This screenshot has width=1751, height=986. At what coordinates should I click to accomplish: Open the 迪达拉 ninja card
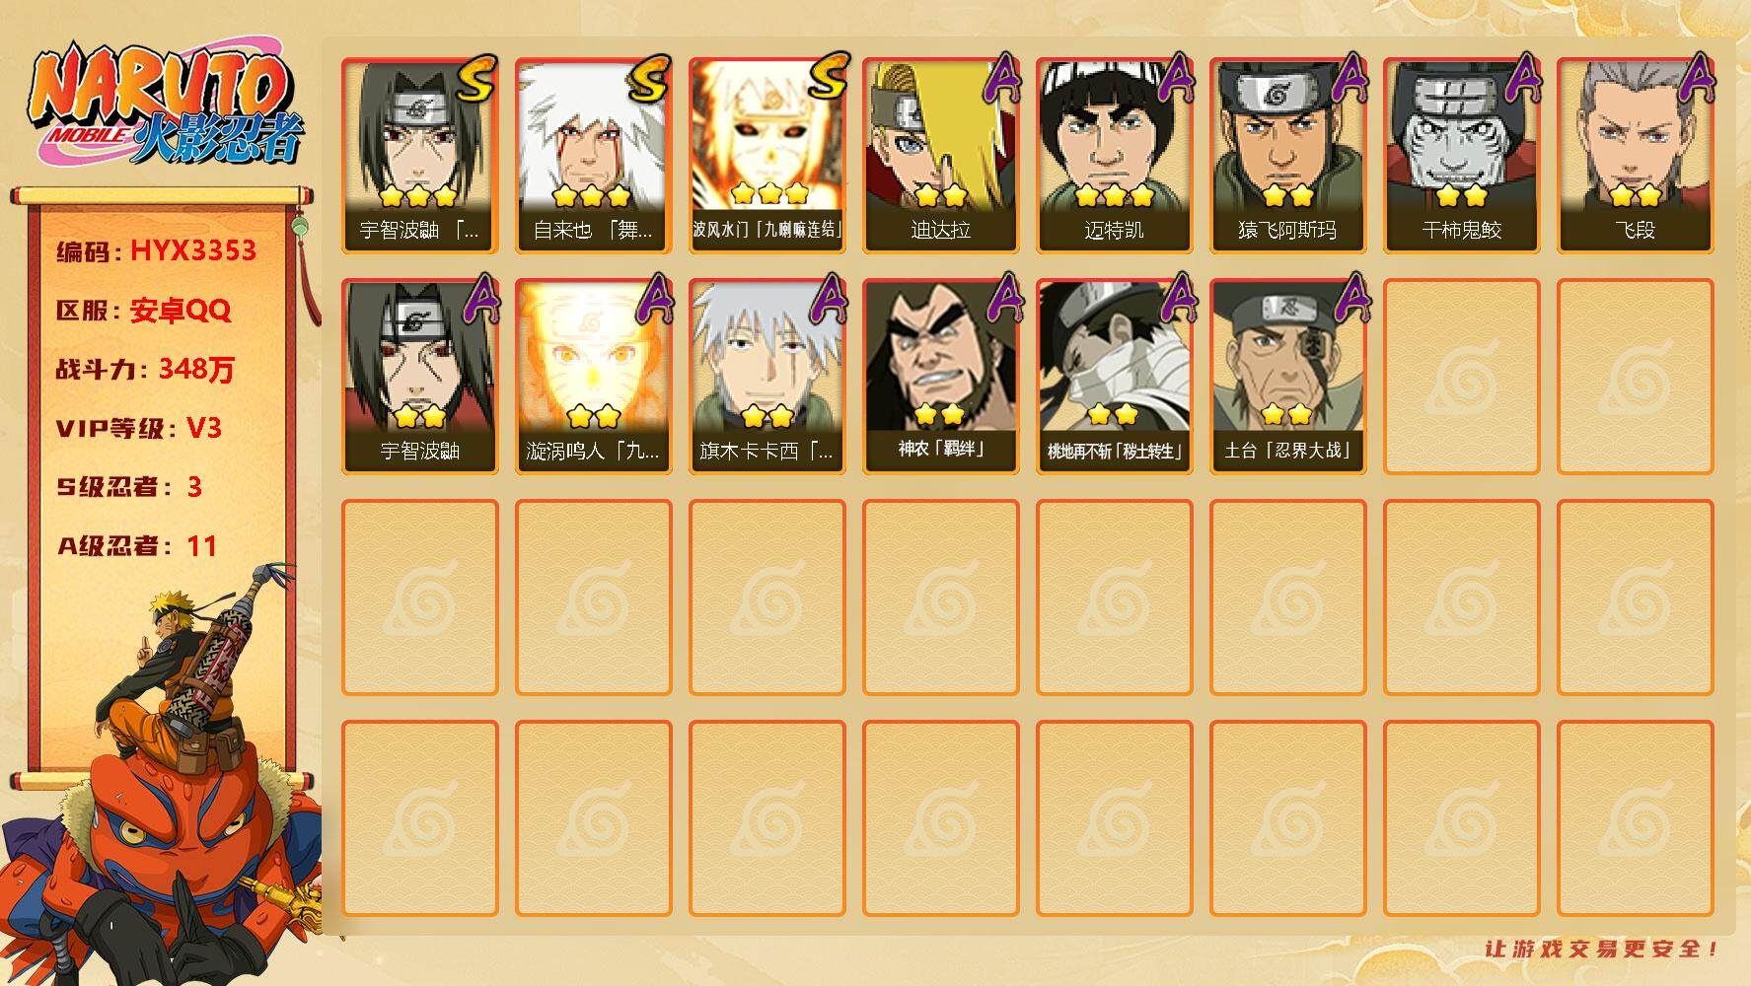click(940, 156)
